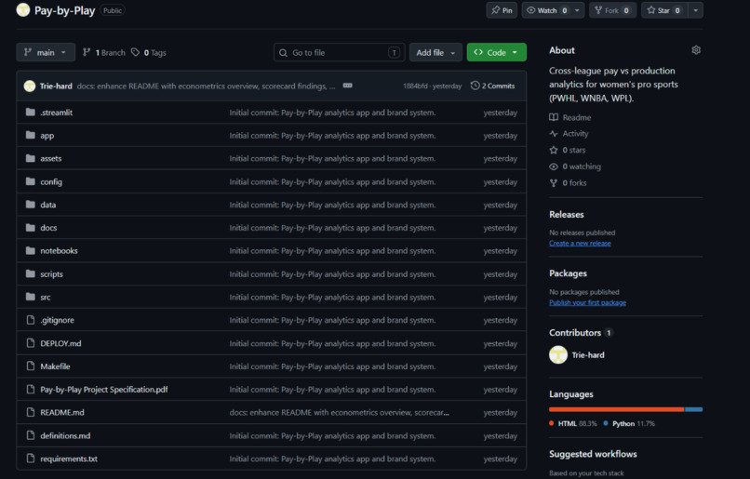The height and width of the screenshot is (479, 750).
Task: Open the Readme link in About
Action: (x=570, y=117)
